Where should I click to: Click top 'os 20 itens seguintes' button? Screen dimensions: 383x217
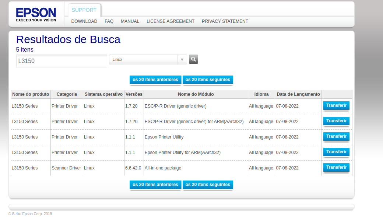click(208, 80)
